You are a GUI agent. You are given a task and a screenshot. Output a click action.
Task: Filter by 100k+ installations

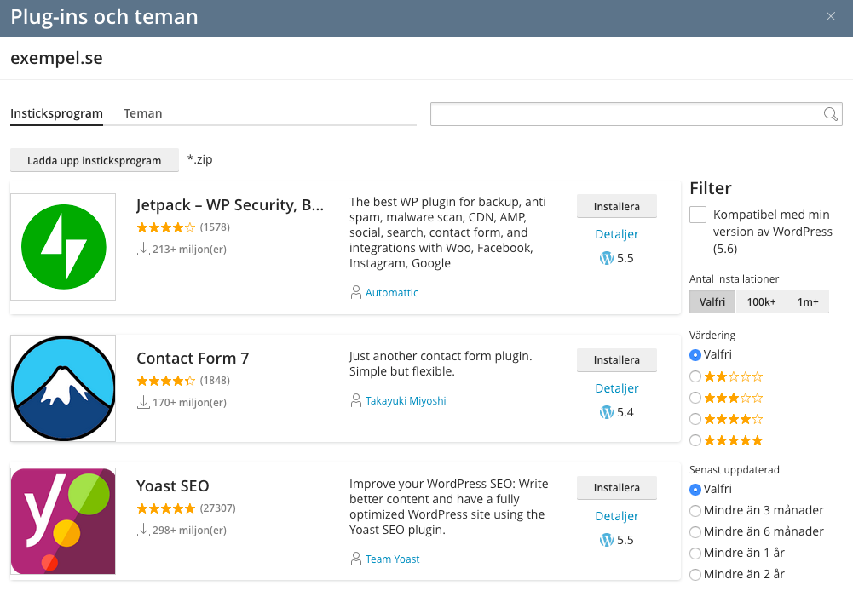point(761,301)
